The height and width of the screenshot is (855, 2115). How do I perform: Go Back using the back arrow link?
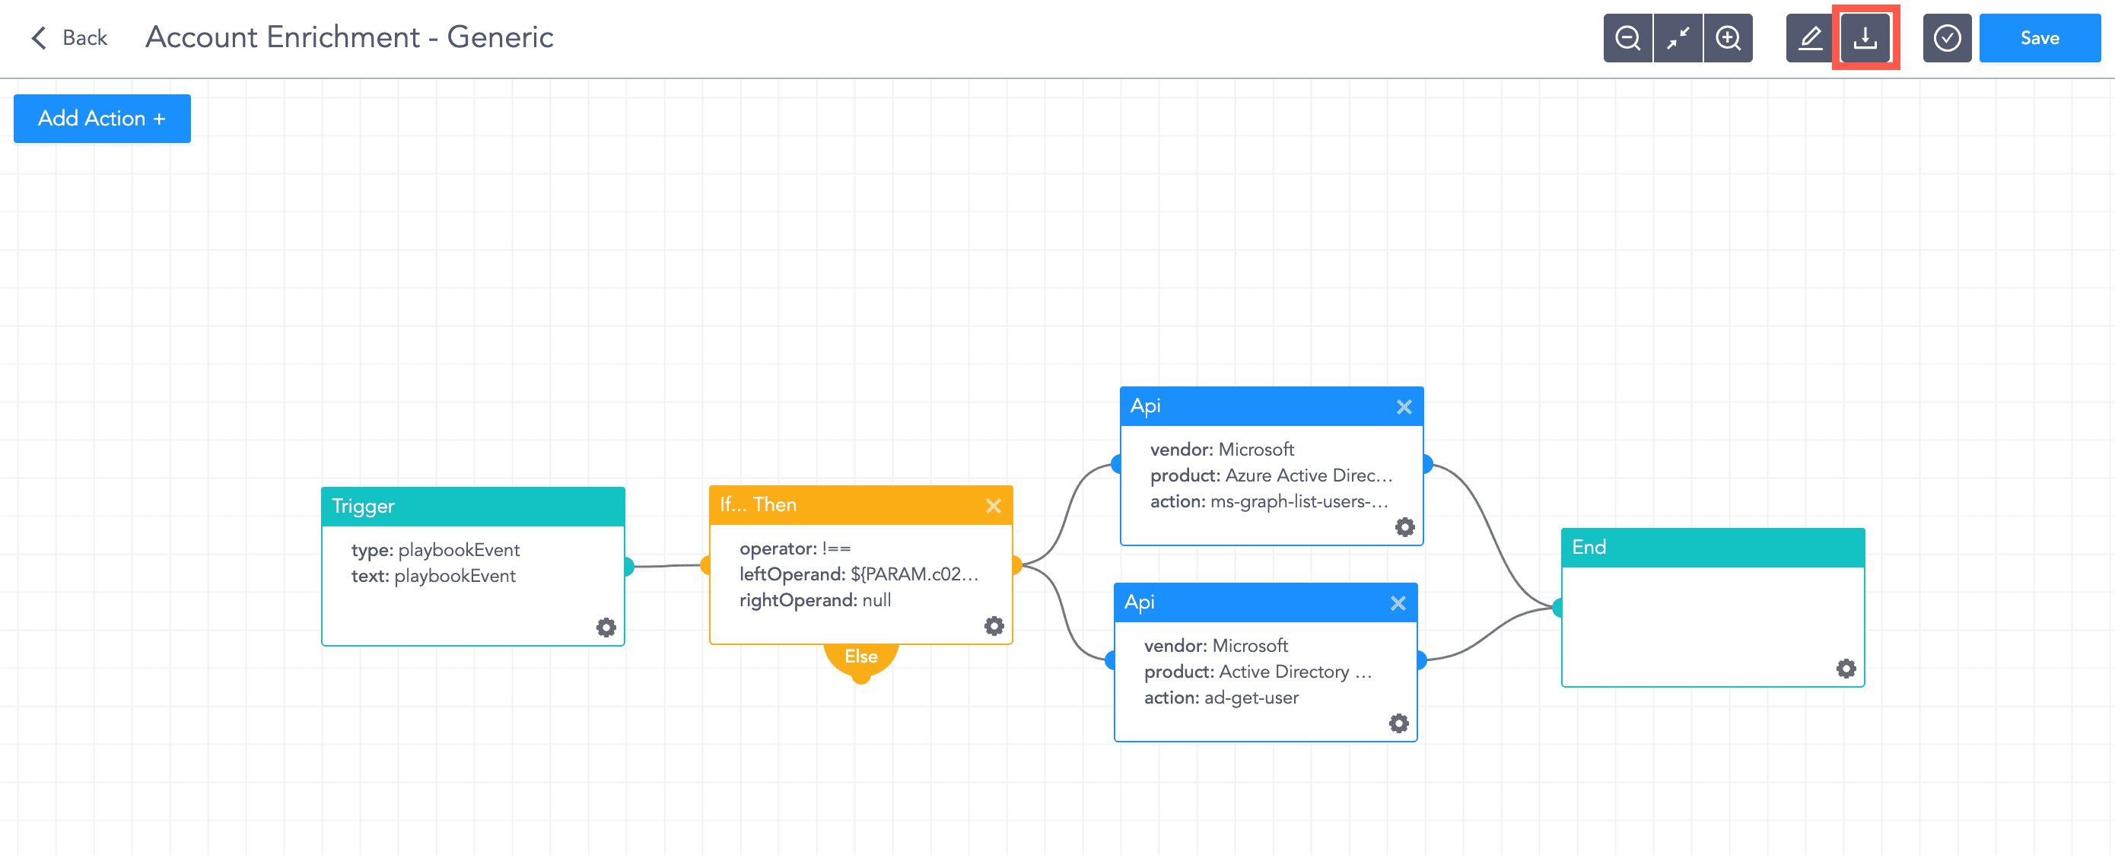[x=69, y=38]
